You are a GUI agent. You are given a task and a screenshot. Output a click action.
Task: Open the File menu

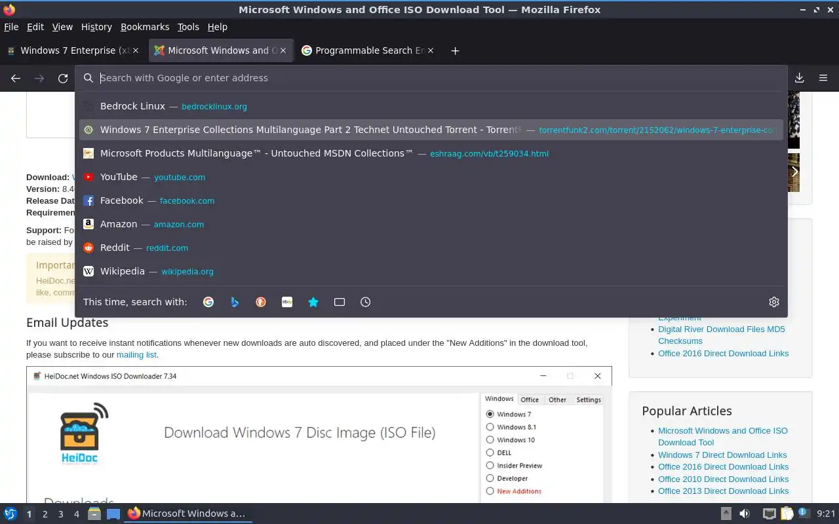11,27
